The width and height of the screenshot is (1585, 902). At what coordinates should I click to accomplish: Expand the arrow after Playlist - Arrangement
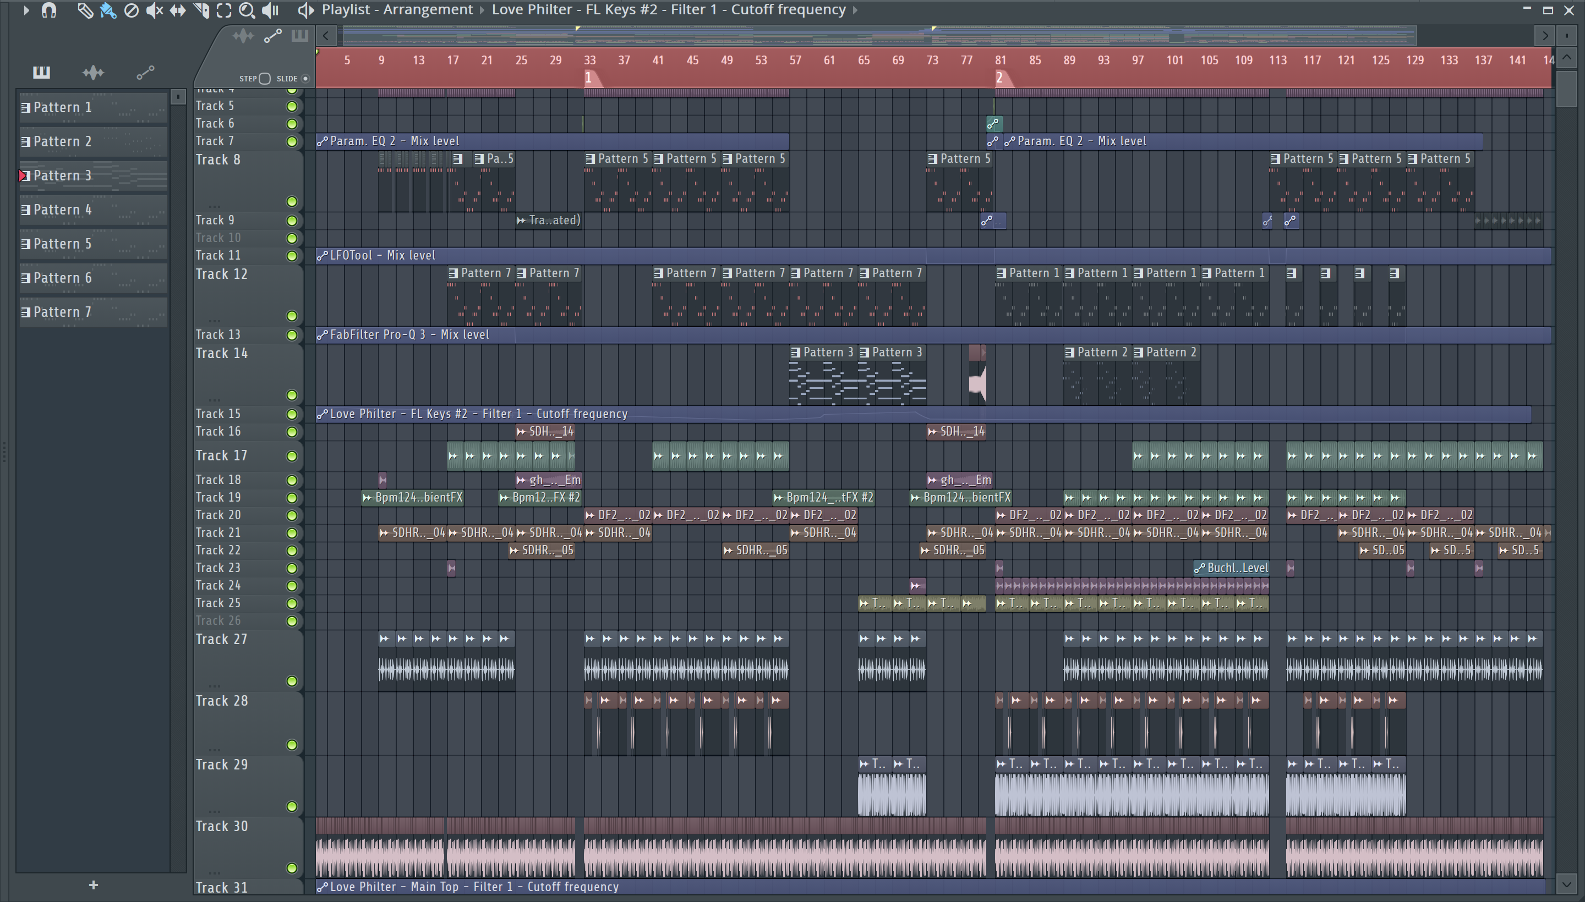482,10
